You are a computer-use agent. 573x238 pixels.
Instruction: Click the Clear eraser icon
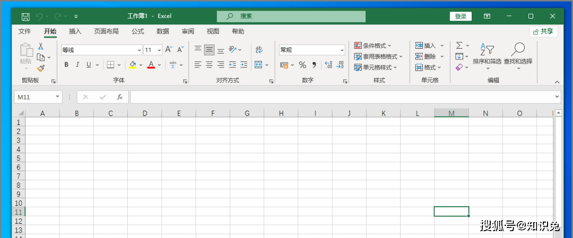459,67
